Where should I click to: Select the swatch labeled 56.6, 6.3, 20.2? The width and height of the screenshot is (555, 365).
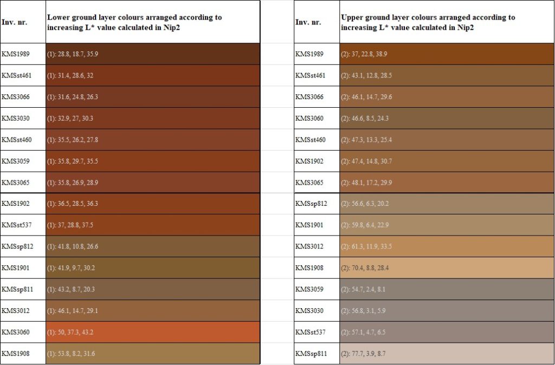click(447, 204)
